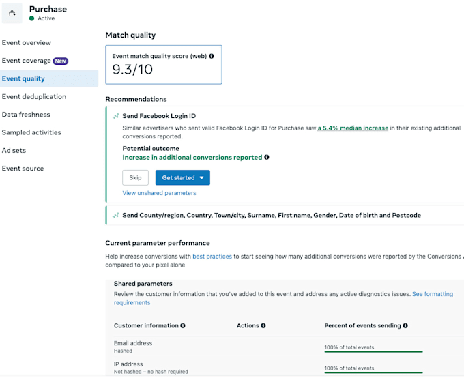The image size is (464, 380).
Task: Click the 9.3/10 score value
Action: click(132, 70)
